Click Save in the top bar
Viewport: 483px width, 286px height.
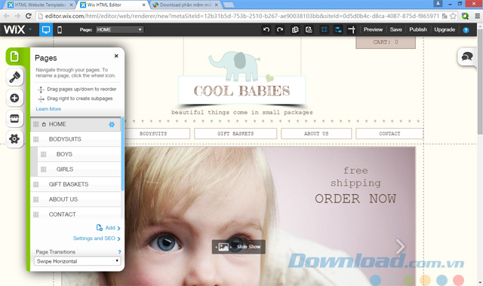395,29
